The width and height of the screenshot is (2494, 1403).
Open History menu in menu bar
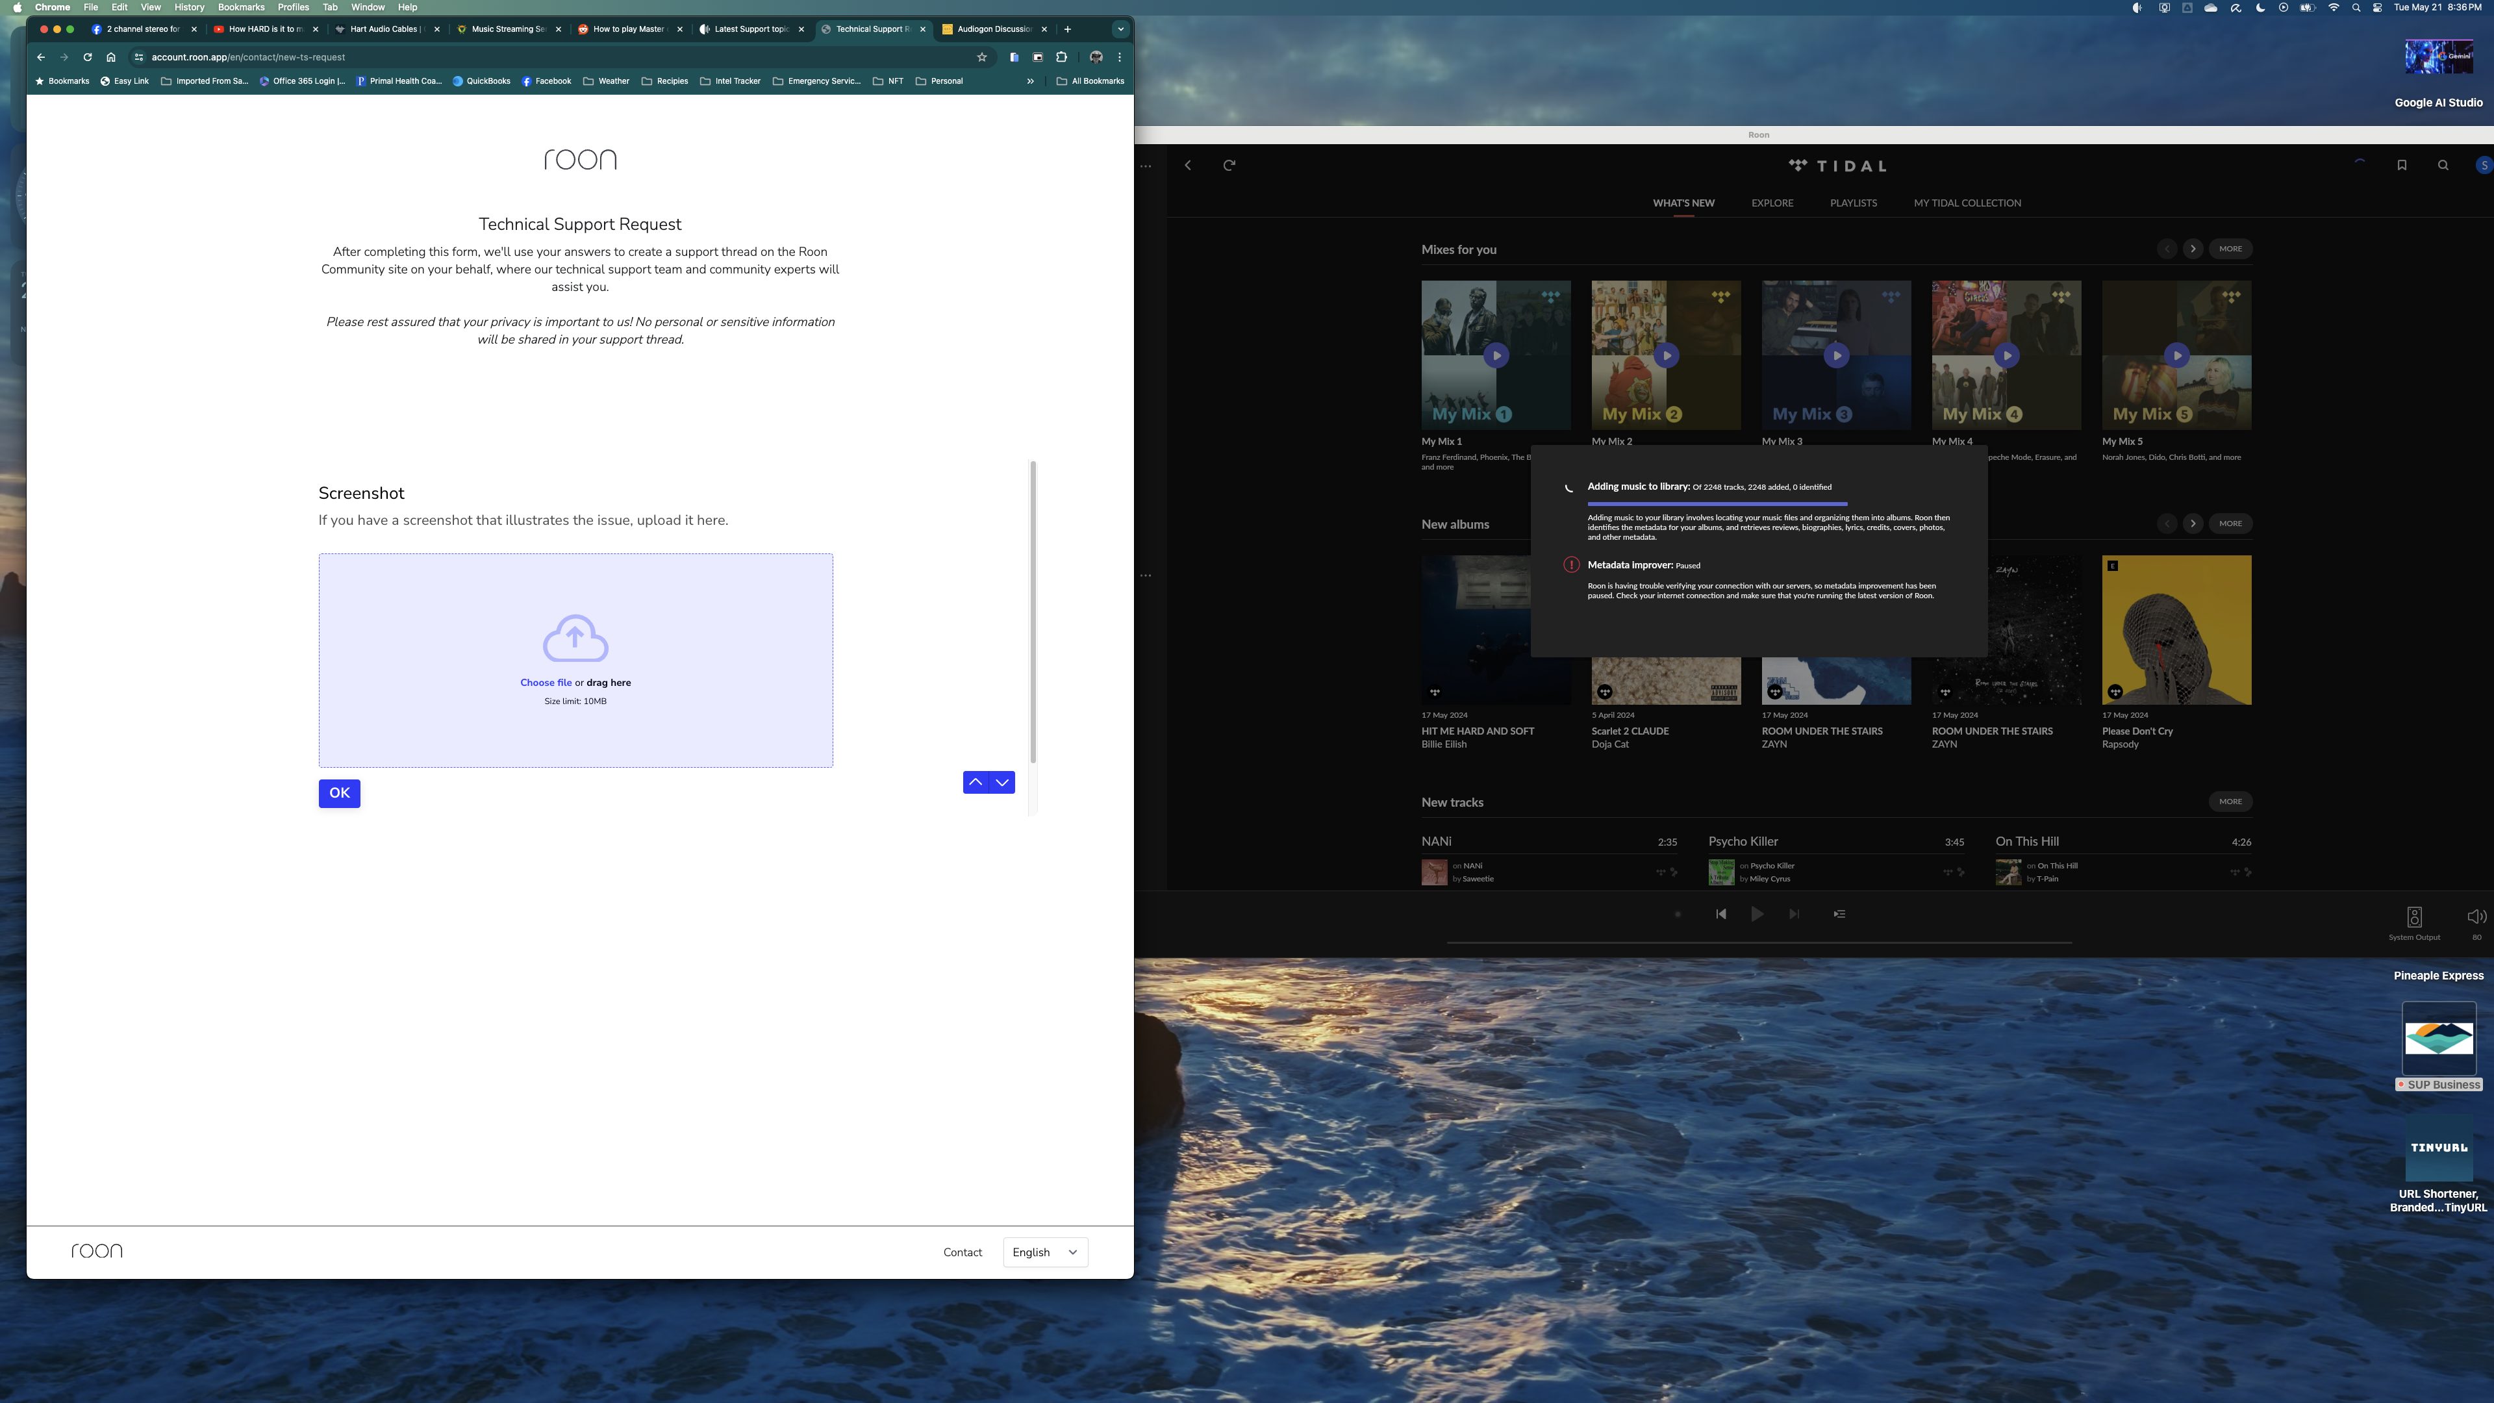[189, 6]
